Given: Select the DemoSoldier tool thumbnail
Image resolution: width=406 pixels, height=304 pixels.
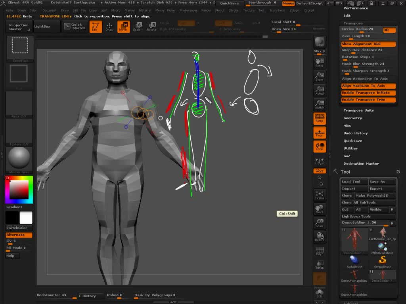Looking at the screenshot, I should pyautogui.click(x=354, y=241).
